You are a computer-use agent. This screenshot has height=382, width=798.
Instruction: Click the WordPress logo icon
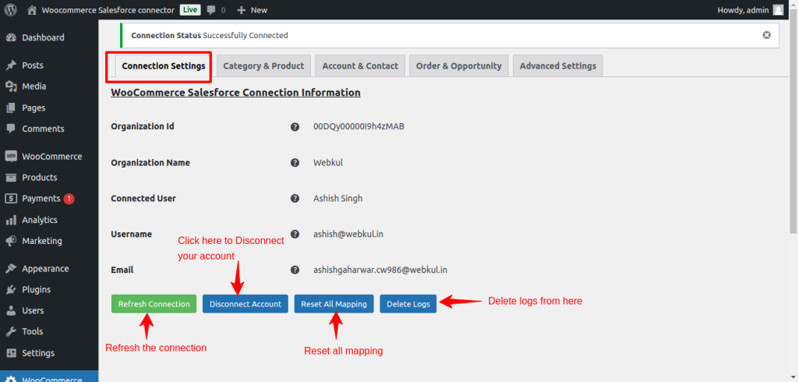click(10, 10)
